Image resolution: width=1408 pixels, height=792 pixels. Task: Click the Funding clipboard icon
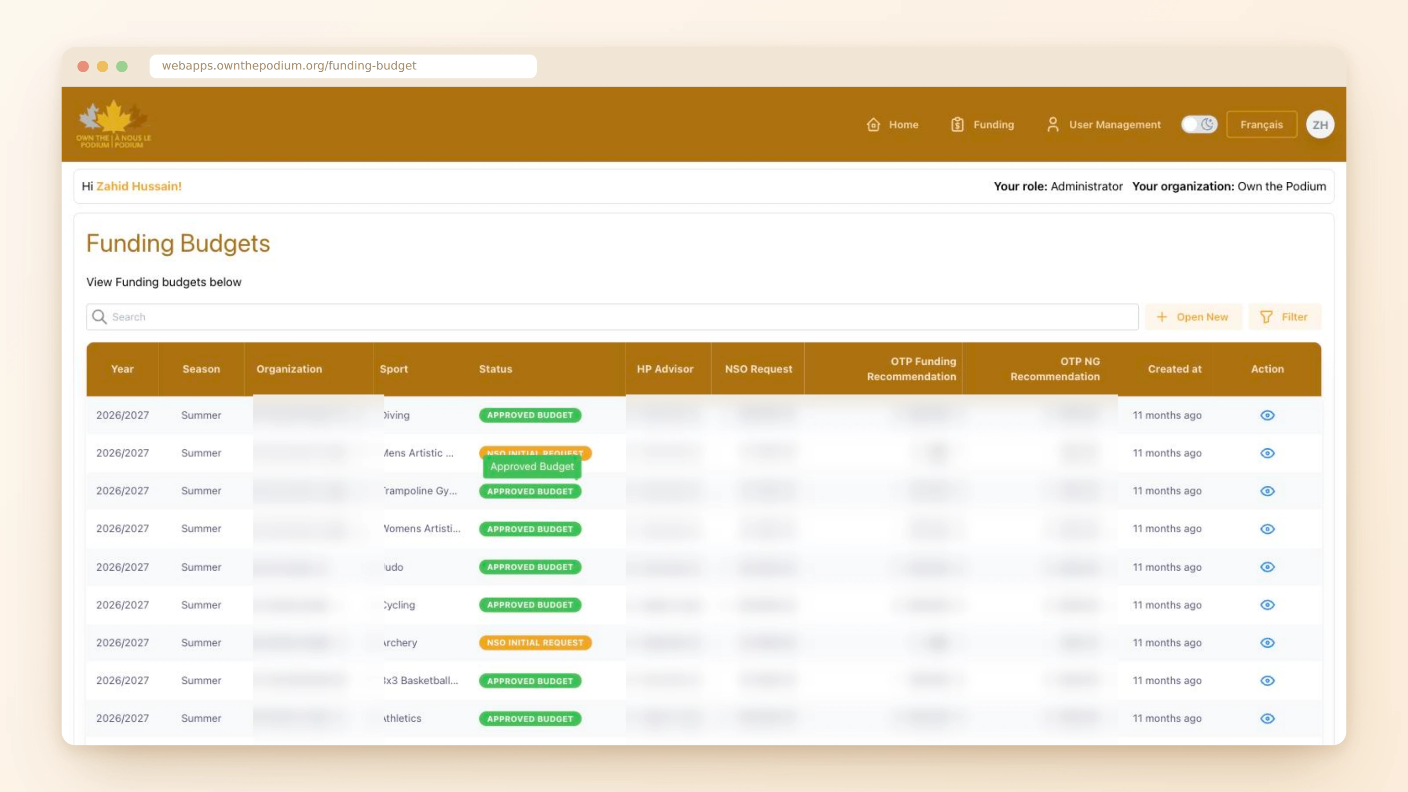point(957,125)
